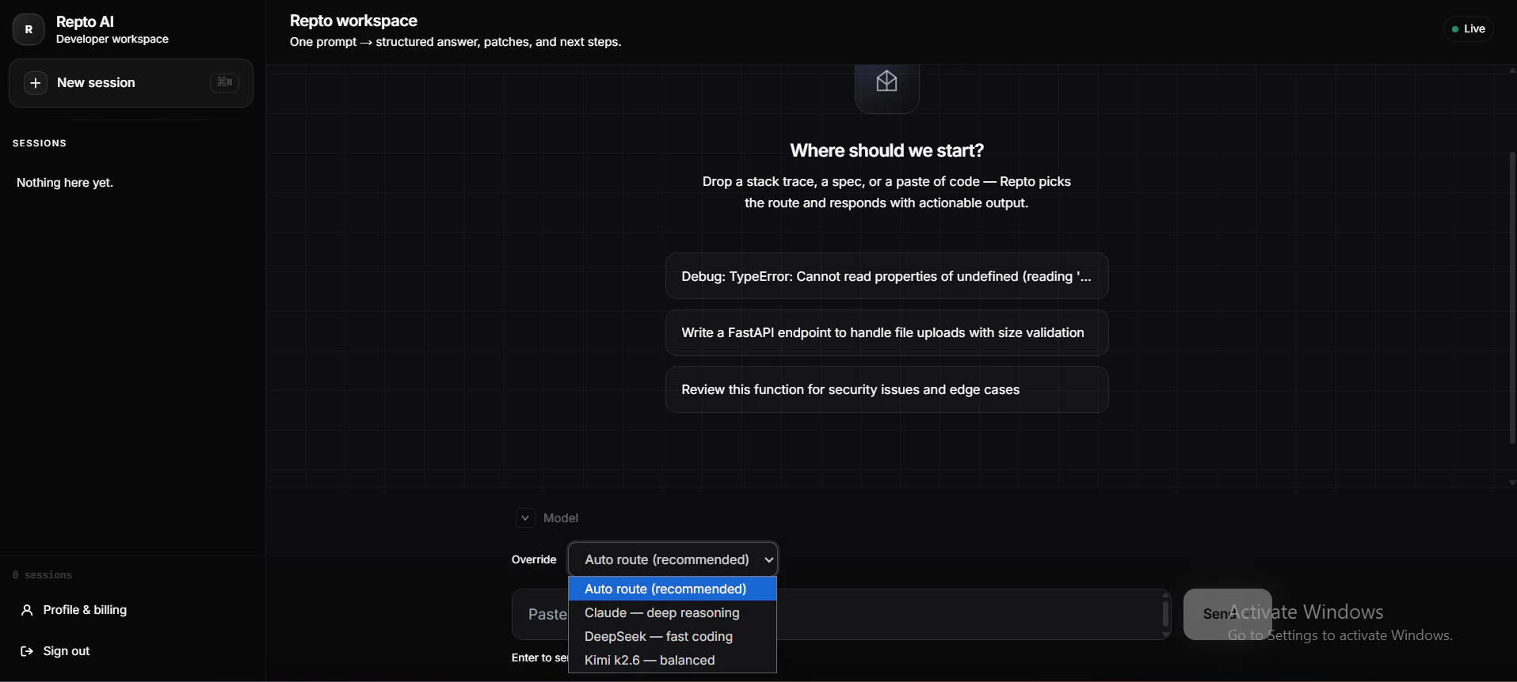
Task: Click the Repto AI "R" logo avatar
Action: tap(29, 29)
